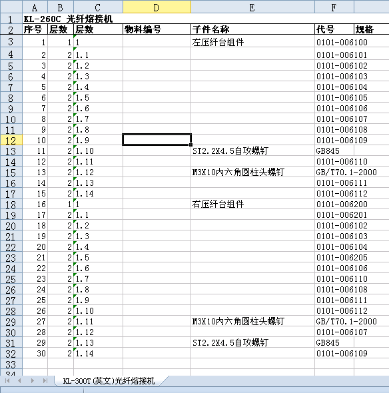Select row 12 header
389x393 pixels.
coord(11,140)
